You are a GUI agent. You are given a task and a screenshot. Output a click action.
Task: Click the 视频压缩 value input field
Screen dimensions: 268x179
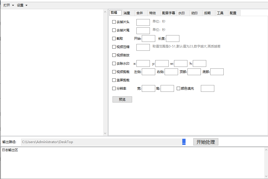pos(143,47)
